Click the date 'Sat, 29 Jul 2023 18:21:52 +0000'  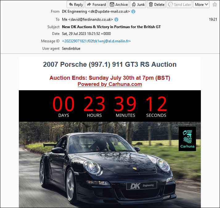[x=86, y=34]
